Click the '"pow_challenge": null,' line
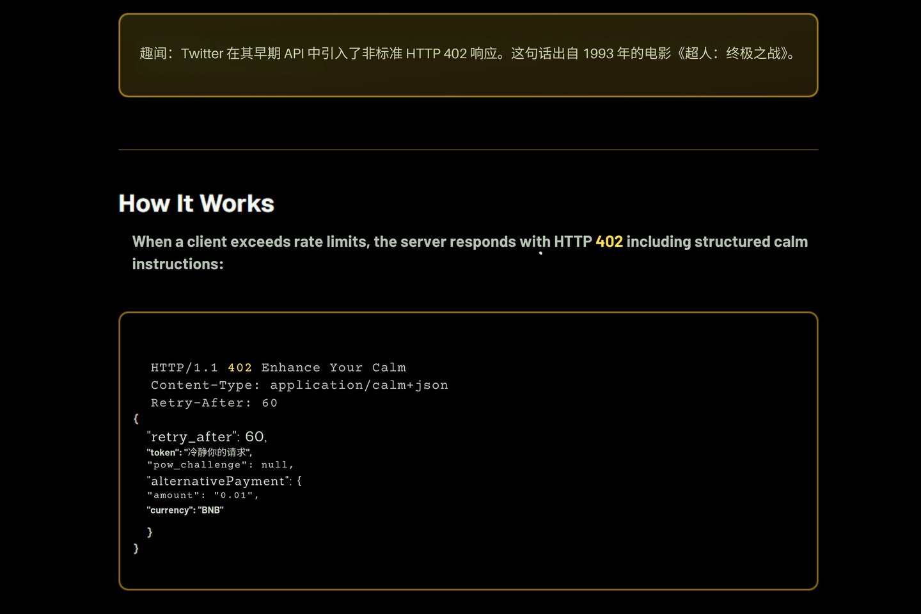Viewport: 921px width, 614px height. (x=220, y=465)
